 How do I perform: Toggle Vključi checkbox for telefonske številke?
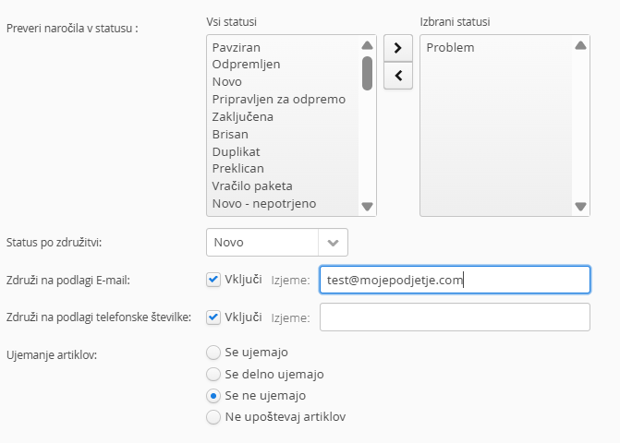pyautogui.click(x=213, y=317)
